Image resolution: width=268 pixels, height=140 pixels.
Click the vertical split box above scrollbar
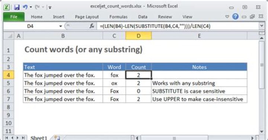tap(262, 33)
